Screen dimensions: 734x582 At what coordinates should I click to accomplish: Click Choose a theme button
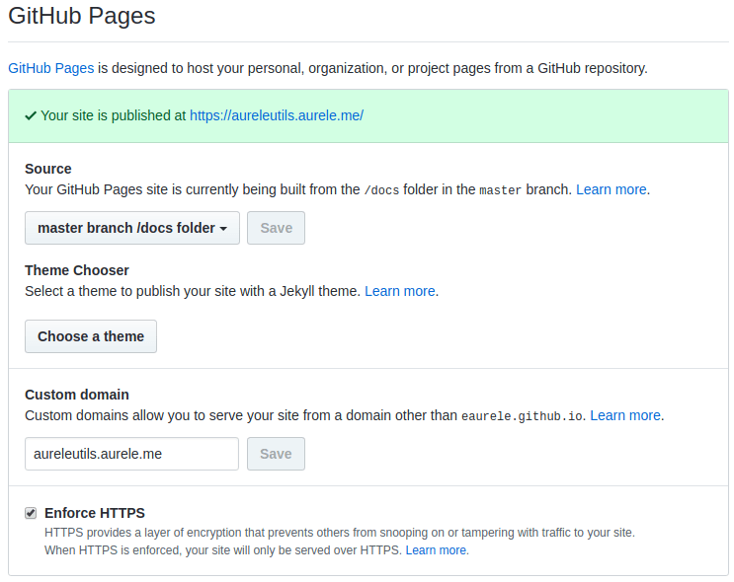tap(91, 336)
